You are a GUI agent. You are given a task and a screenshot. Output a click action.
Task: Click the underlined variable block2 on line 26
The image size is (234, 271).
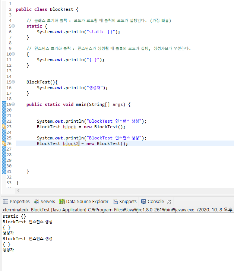pos(71,144)
